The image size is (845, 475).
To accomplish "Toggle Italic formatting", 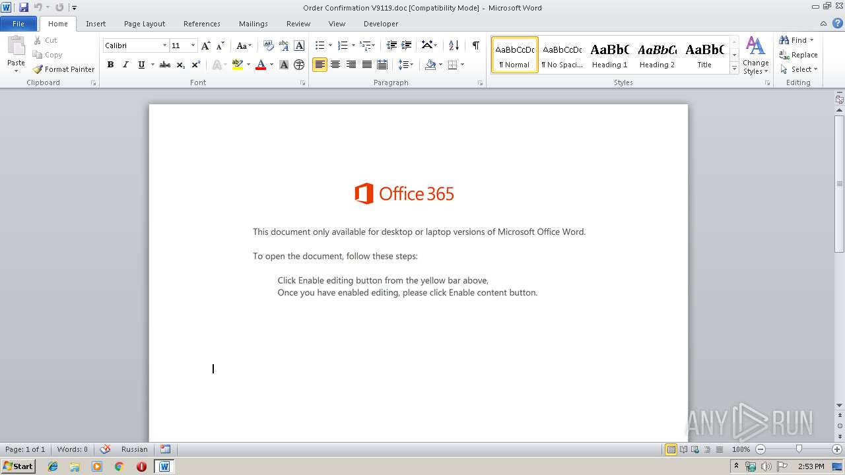I will tap(125, 65).
